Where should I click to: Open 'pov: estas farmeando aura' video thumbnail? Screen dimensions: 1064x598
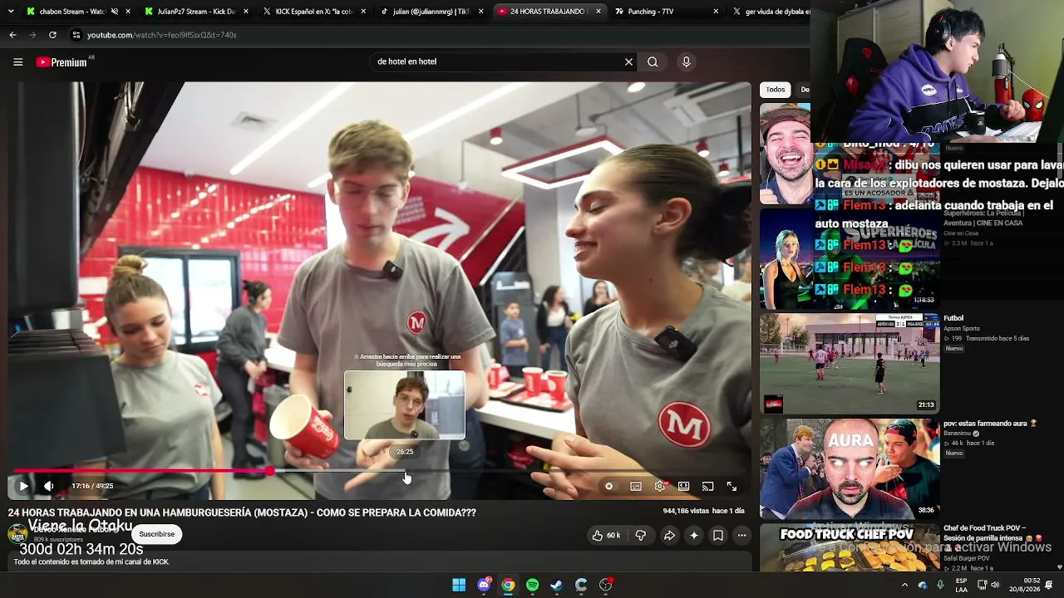(x=850, y=468)
